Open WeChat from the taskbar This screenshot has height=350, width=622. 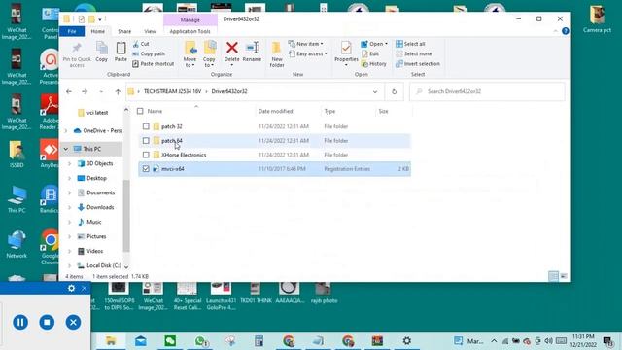click(x=170, y=341)
